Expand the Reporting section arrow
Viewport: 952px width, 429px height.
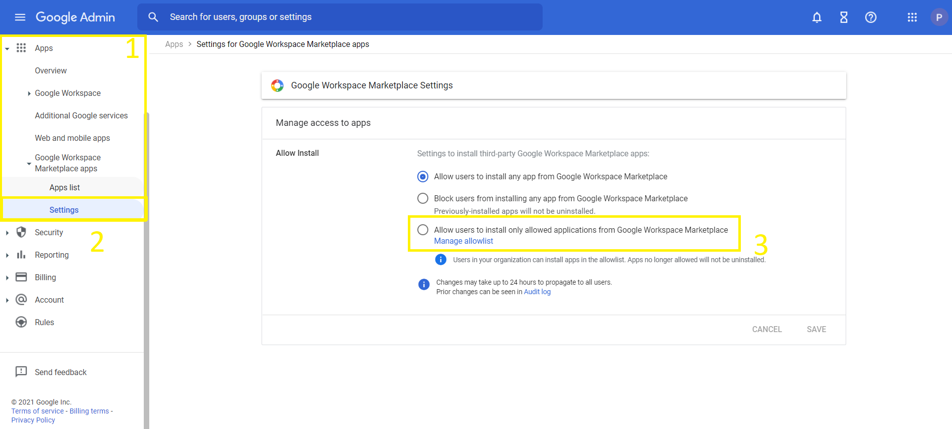coord(7,255)
